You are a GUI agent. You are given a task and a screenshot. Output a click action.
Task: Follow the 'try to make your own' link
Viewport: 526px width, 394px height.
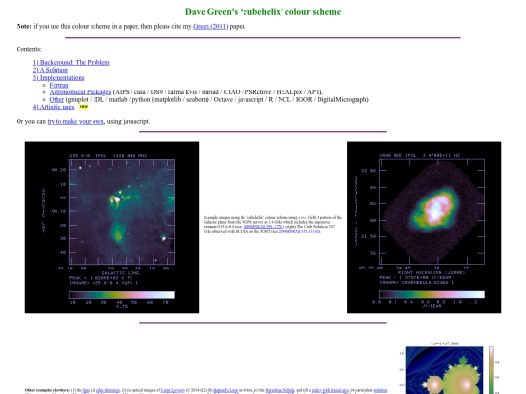point(75,121)
